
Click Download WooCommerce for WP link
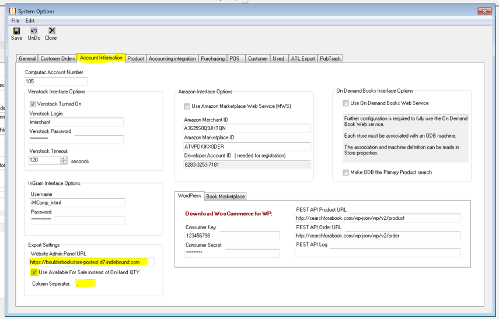229,213
